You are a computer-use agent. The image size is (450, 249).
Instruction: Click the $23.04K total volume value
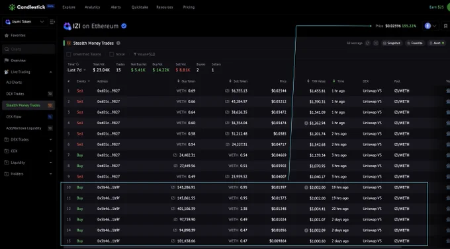[101, 70]
